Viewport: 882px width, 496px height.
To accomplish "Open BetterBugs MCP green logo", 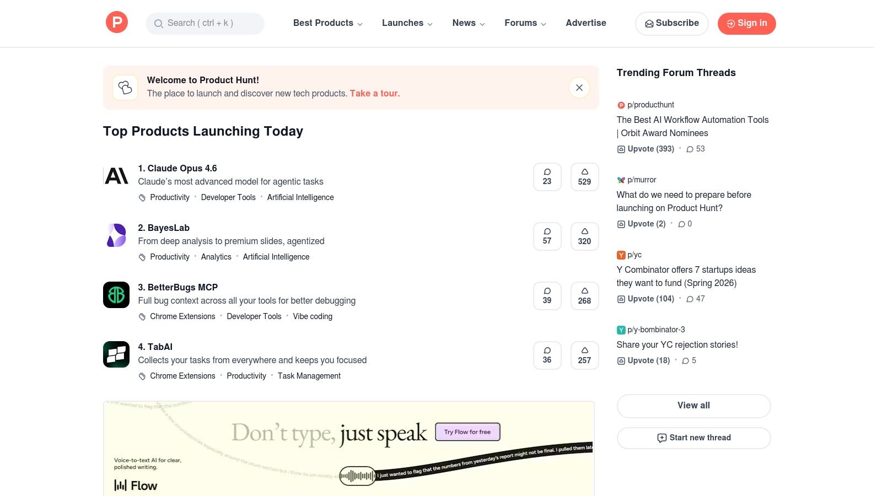I will (116, 295).
